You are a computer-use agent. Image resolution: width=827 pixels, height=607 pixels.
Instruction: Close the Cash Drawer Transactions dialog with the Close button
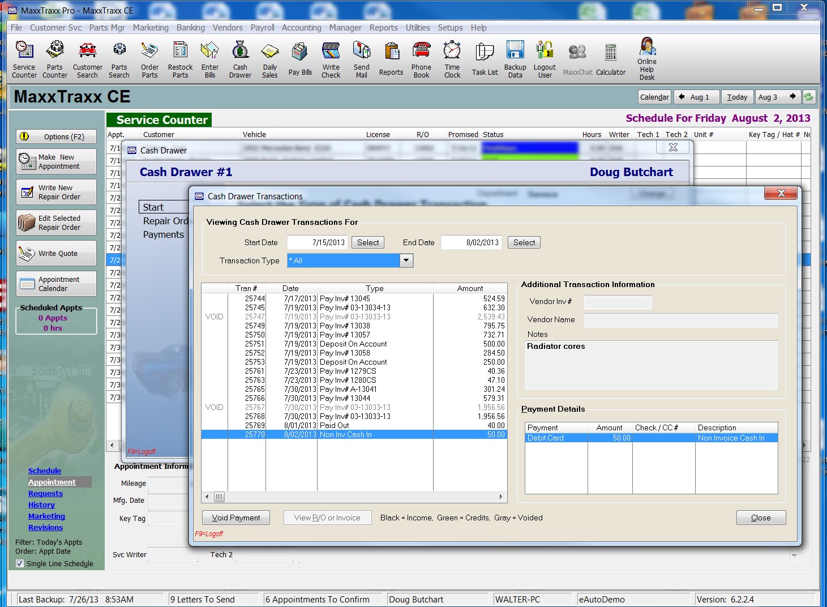coord(761,518)
